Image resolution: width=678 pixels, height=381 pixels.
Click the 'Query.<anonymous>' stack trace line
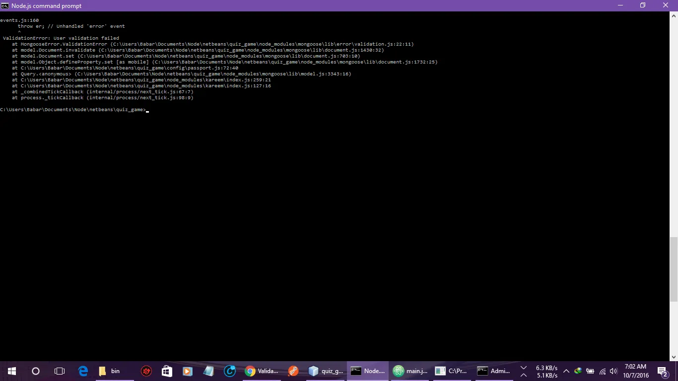pyautogui.click(x=182, y=74)
